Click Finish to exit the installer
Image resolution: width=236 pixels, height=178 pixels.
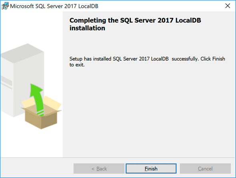[151, 168]
